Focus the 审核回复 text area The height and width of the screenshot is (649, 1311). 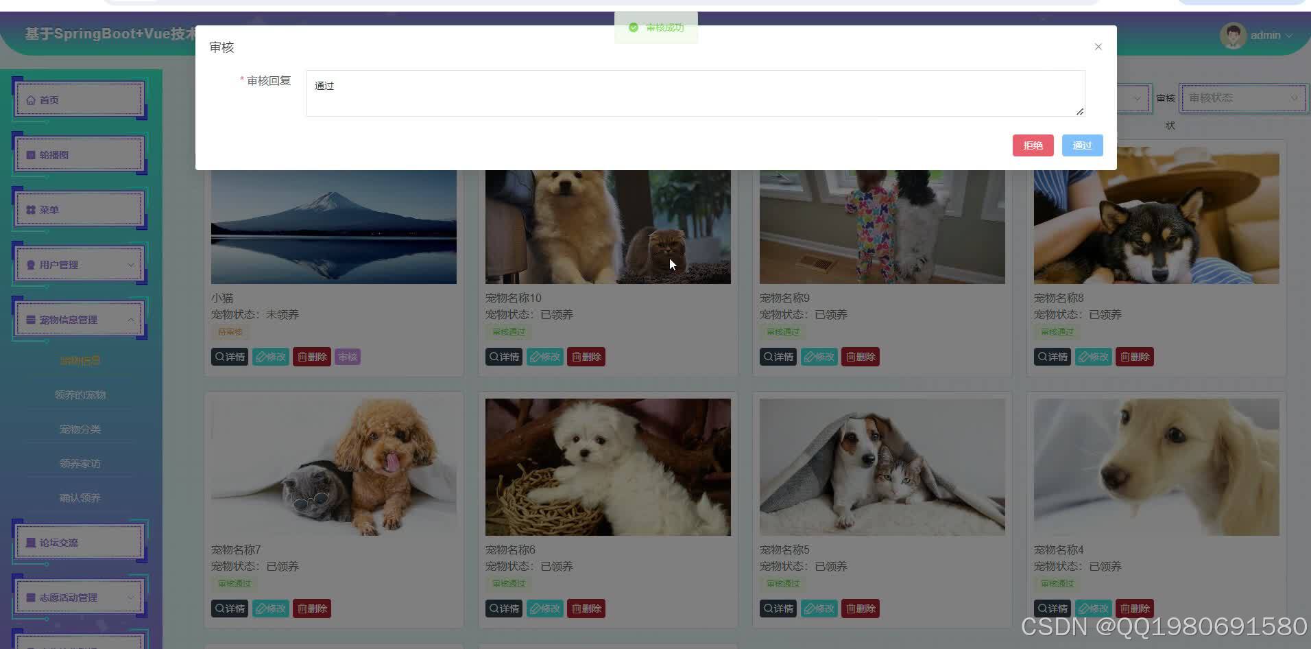pos(695,93)
